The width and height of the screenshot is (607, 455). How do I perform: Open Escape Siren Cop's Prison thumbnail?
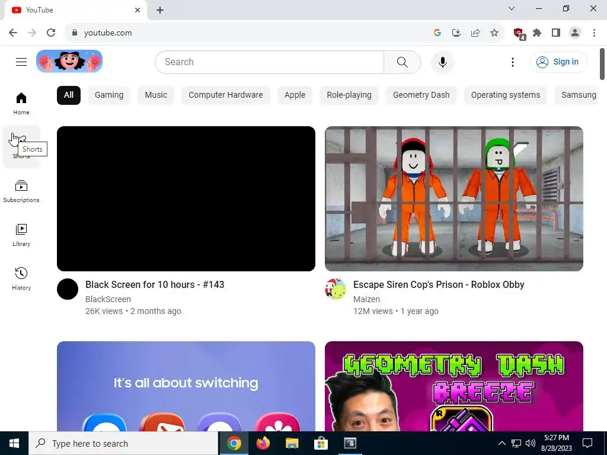[453, 198]
